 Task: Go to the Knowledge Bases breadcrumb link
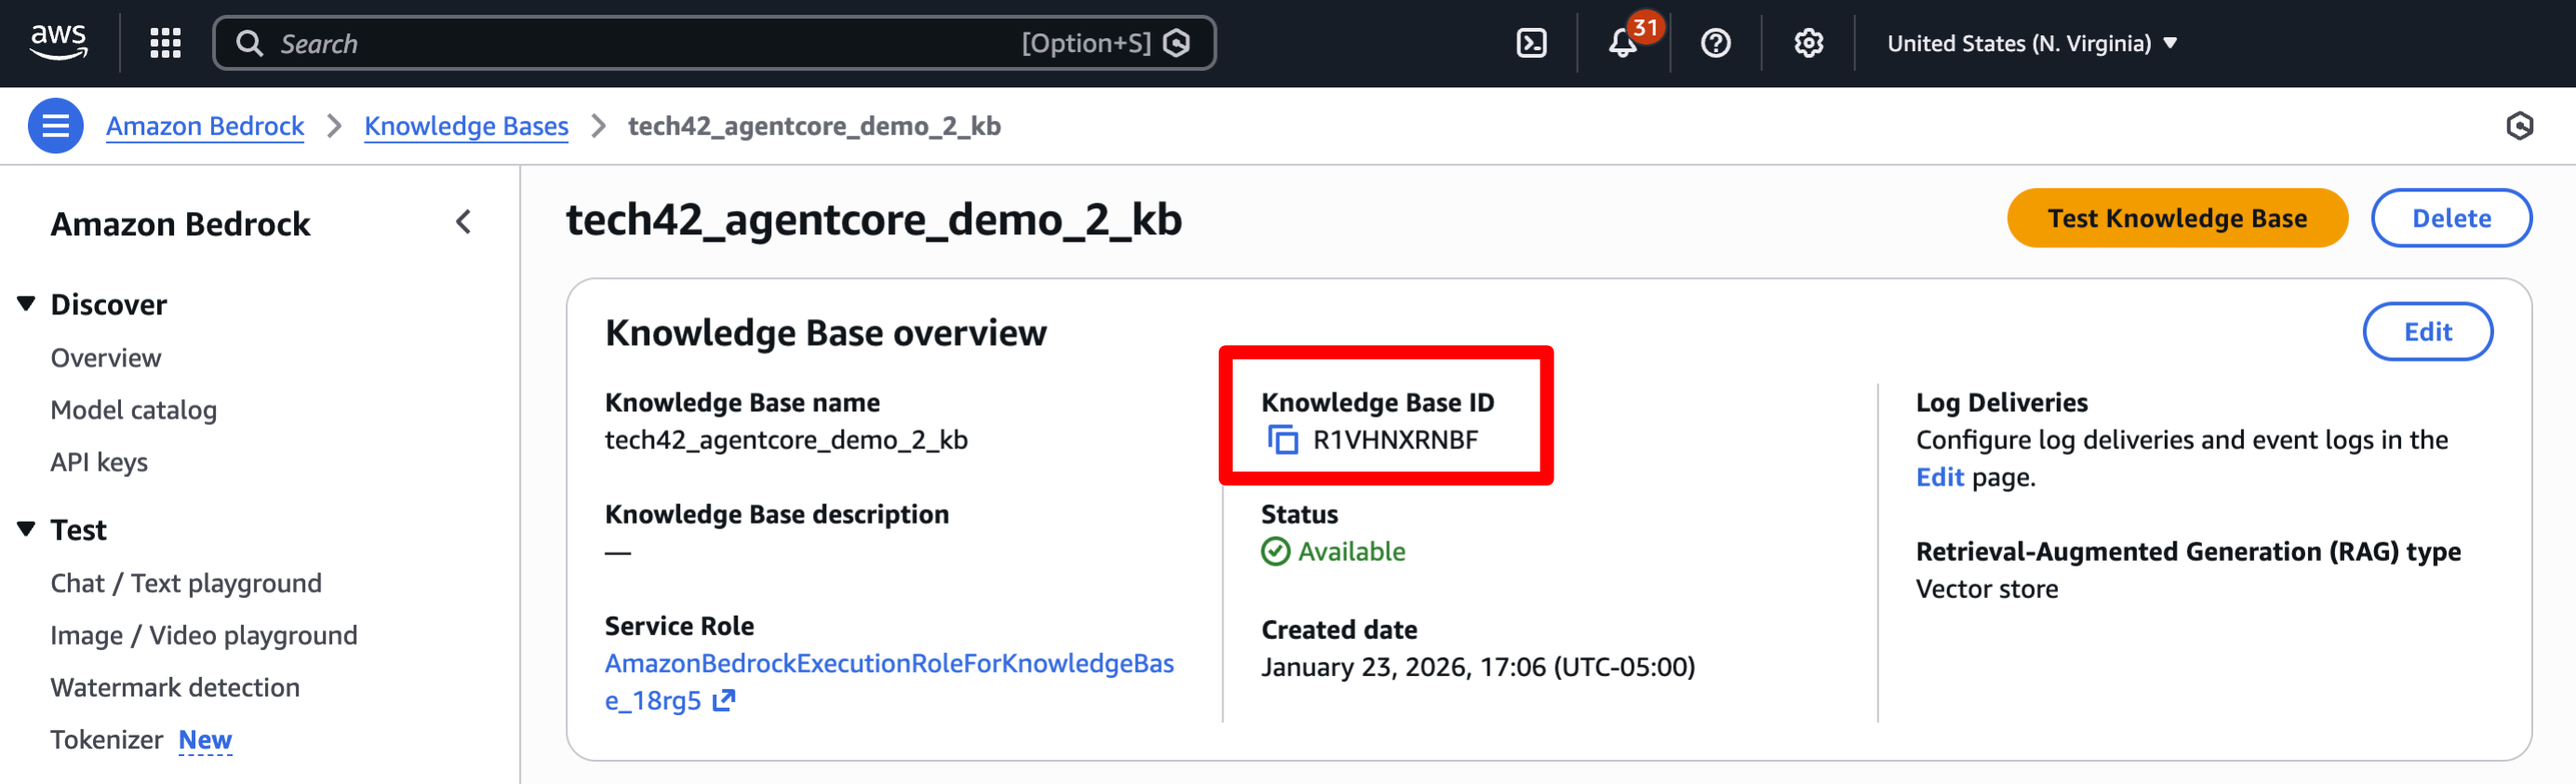coord(466,126)
